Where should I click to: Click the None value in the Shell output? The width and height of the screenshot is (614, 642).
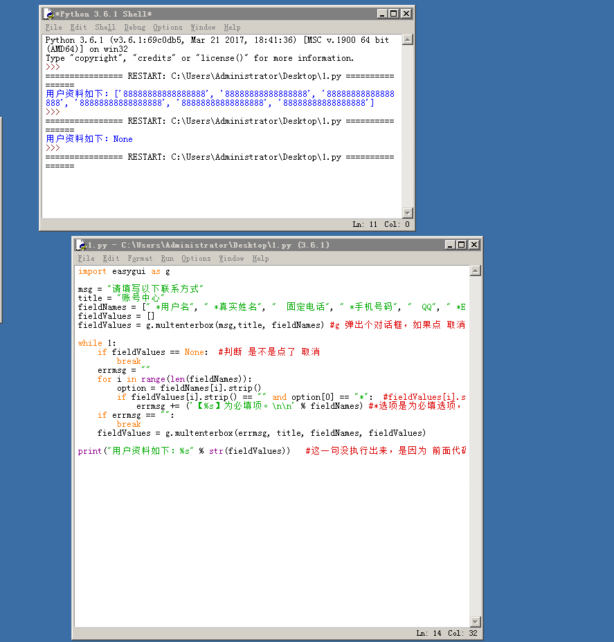pos(123,138)
